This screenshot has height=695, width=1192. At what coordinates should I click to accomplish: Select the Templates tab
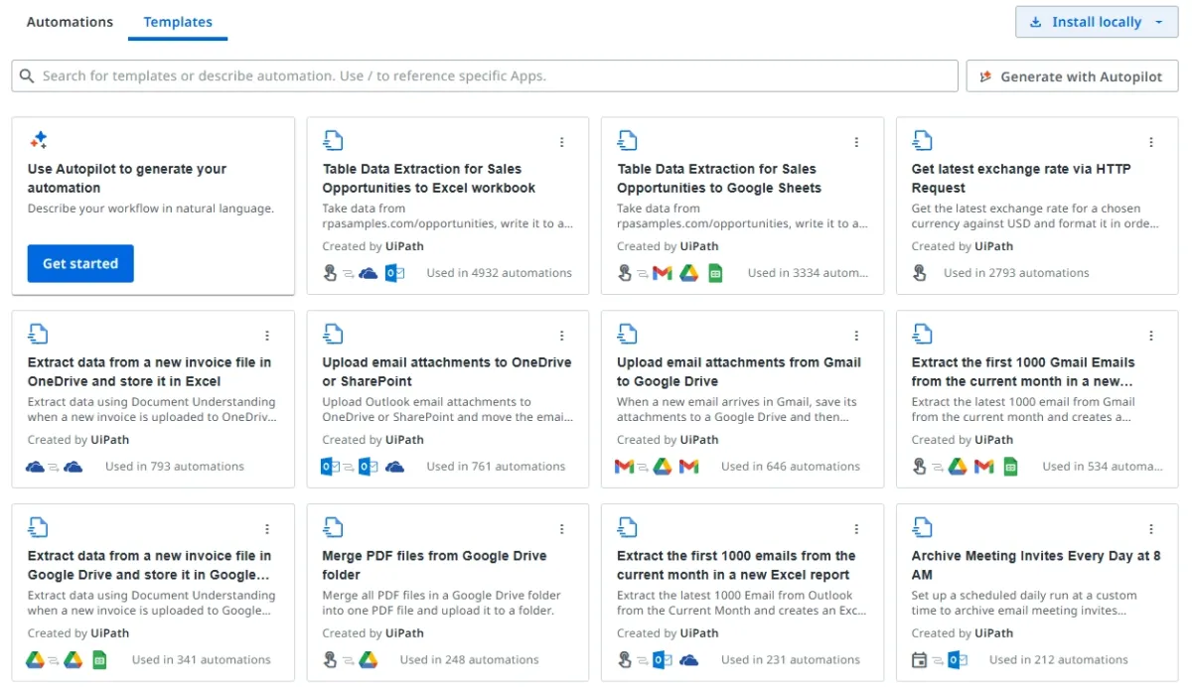tap(178, 22)
